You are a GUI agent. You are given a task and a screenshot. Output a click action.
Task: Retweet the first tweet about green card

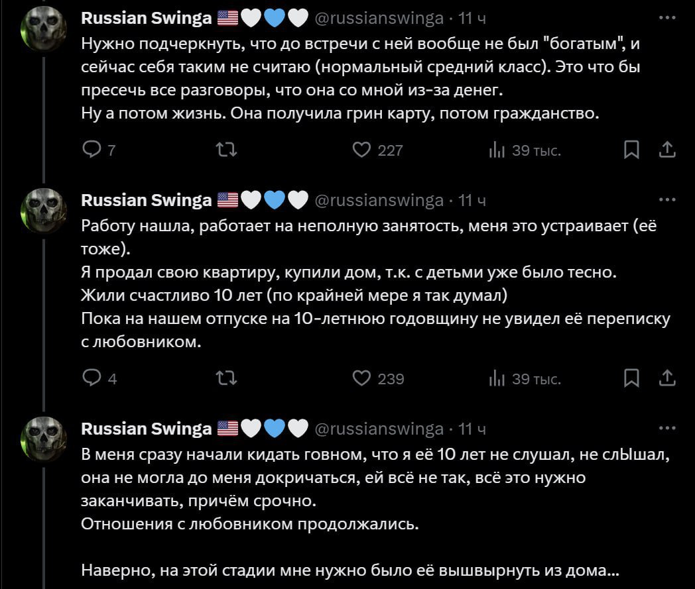coord(227,150)
